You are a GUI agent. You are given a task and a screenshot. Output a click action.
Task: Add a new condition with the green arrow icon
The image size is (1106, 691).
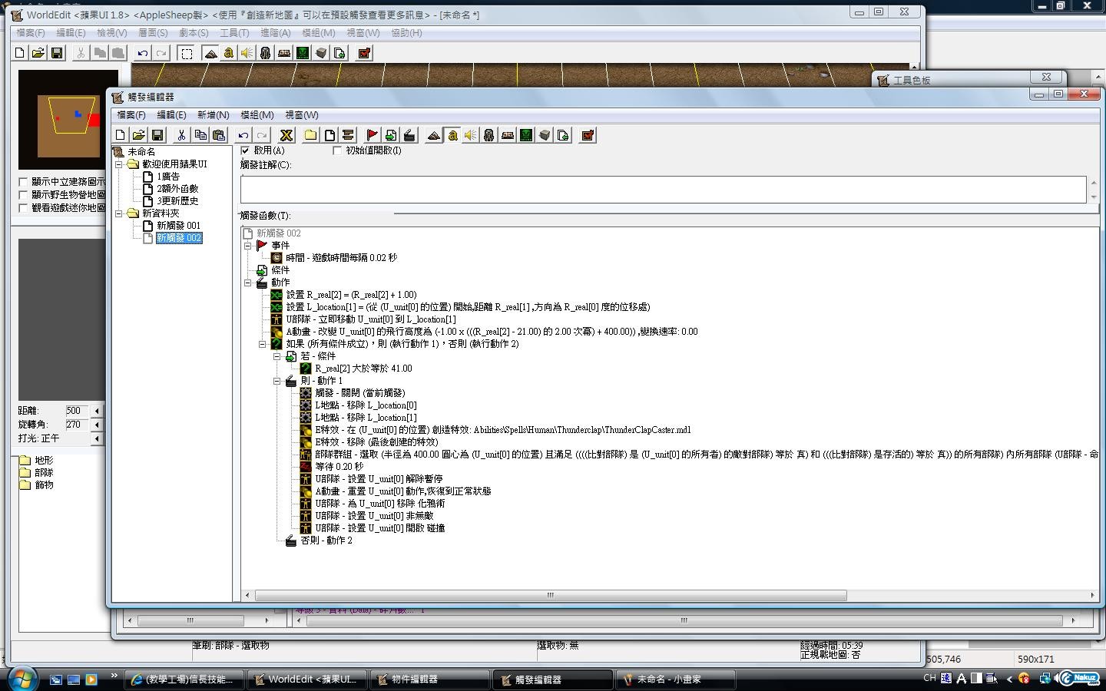[390, 135]
